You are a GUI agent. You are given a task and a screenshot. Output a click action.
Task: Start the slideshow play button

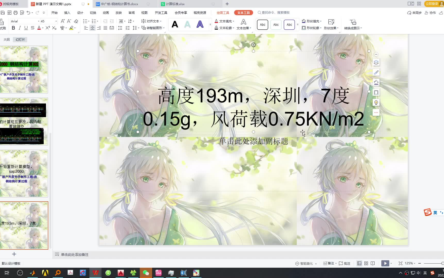(385, 263)
